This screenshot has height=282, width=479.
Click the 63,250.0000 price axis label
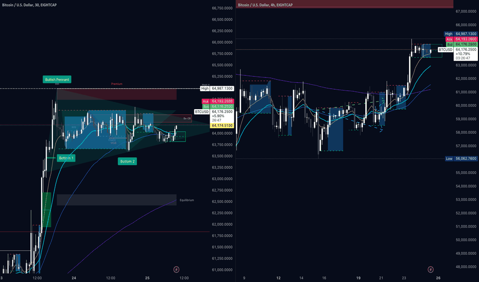[x=222, y=167]
